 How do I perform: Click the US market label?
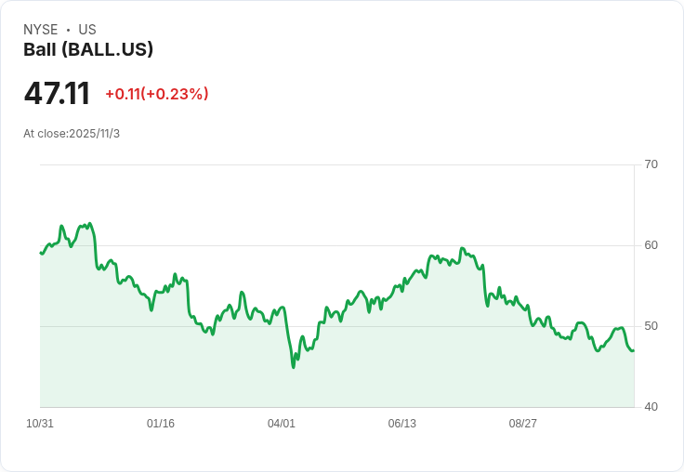(x=87, y=30)
